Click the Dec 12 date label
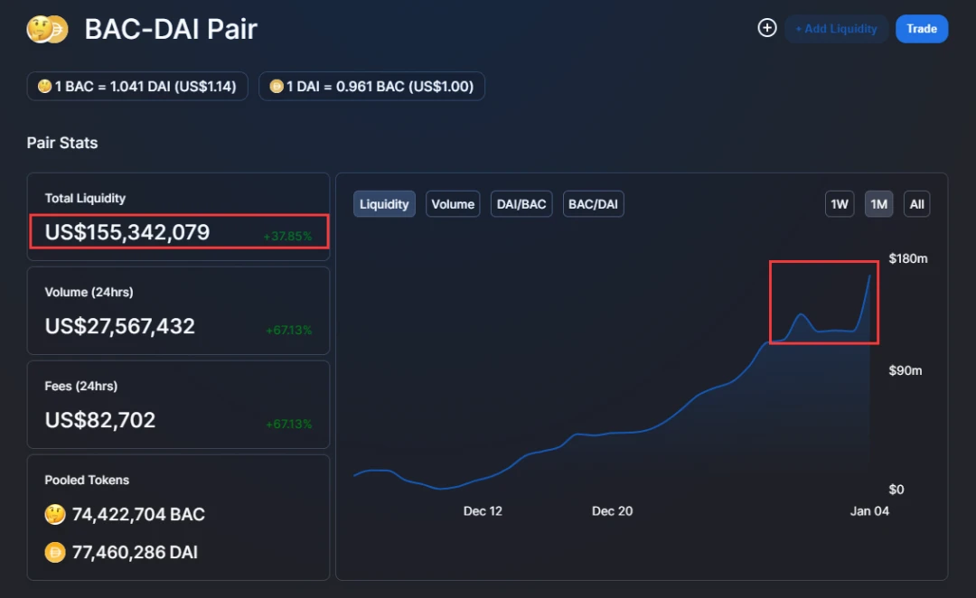 (483, 511)
